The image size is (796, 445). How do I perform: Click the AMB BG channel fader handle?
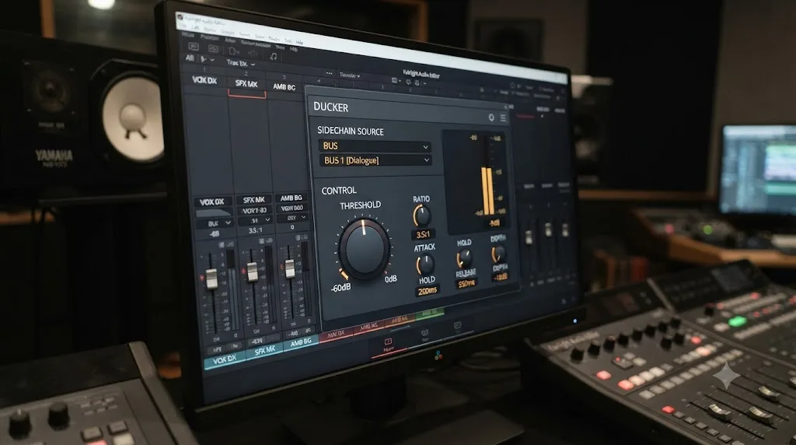click(x=289, y=268)
